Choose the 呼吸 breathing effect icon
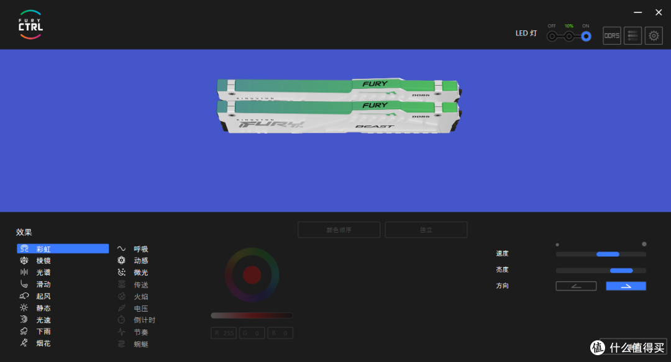Screen dimensions: 671x362 click(x=122, y=248)
